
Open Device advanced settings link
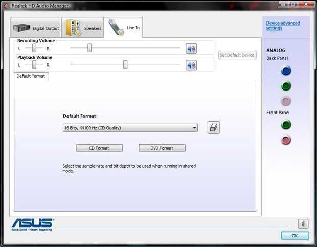283,26
